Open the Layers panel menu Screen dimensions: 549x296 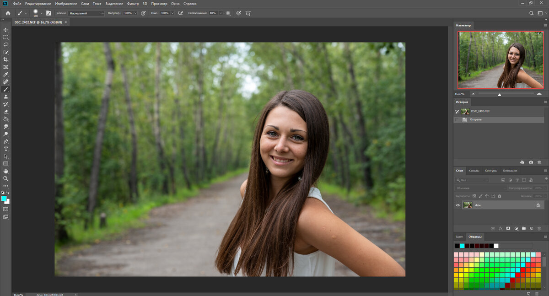(x=545, y=171)
